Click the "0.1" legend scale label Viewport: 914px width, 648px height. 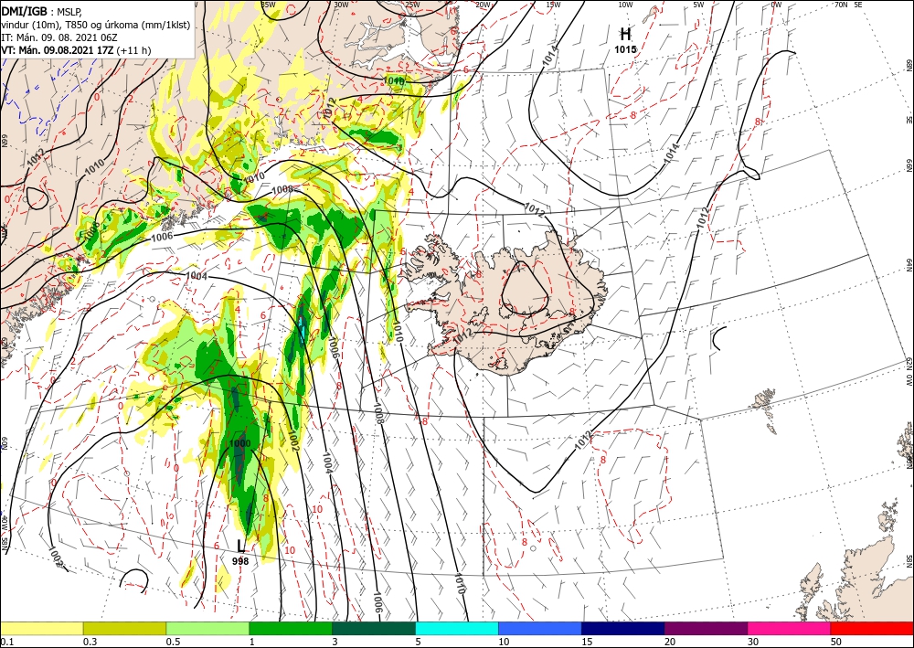click(x=5, y=642)
